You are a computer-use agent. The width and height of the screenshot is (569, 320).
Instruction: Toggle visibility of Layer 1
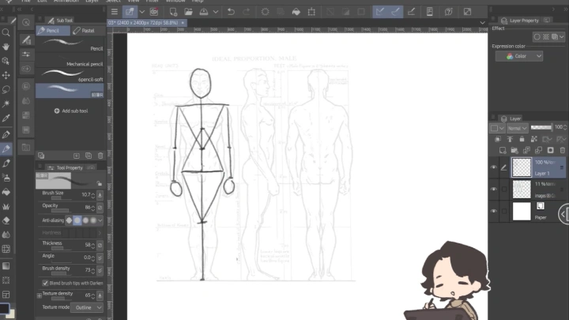pos(494,168)
